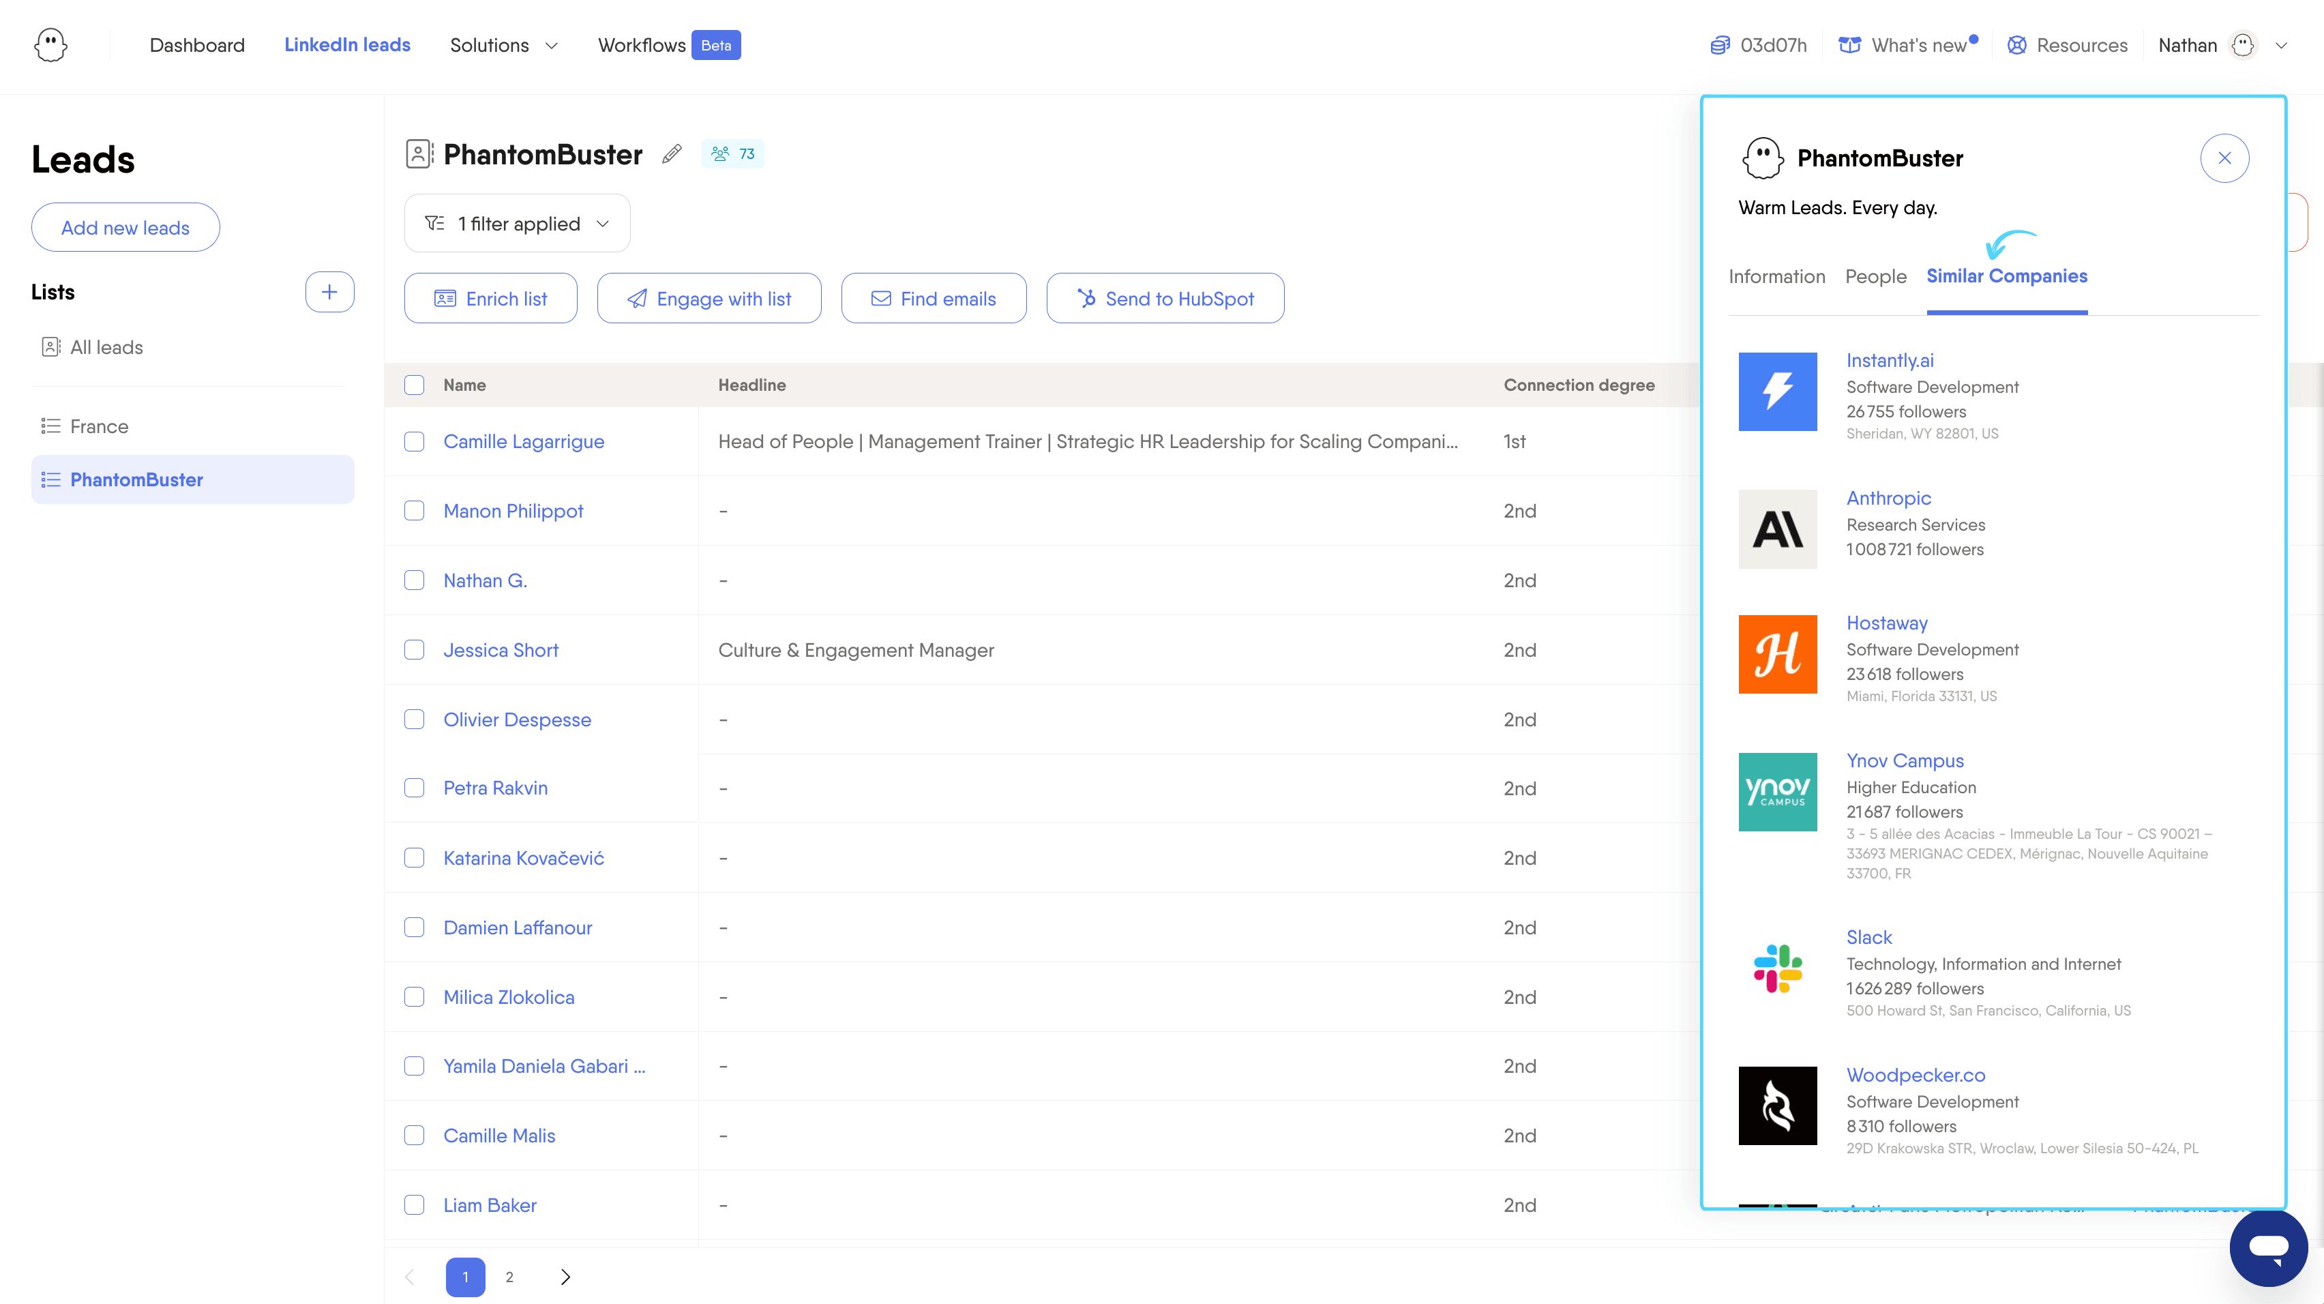Click Add new leads button
Viewport: 2324px width, 1304px height.
(x=125, y=227)
